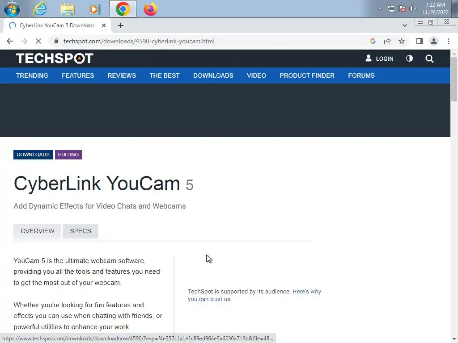Open Windows Media Player from taskbar
Image resolution: width=458 pixels, height=343 pixels.
(x=95, y=9)
